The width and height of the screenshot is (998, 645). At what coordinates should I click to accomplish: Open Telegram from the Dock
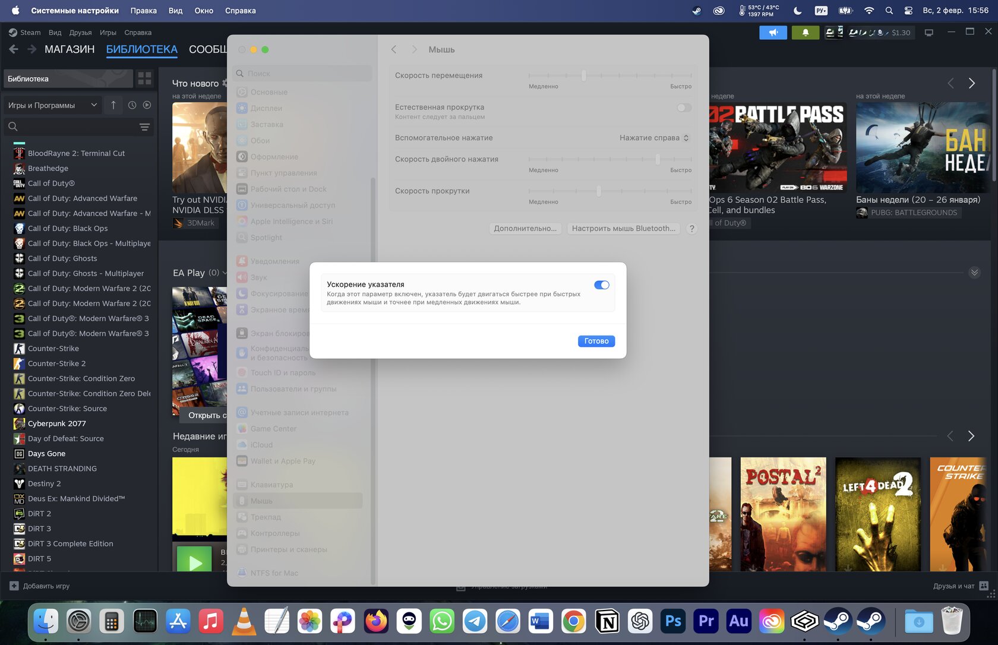coord(475,622)
